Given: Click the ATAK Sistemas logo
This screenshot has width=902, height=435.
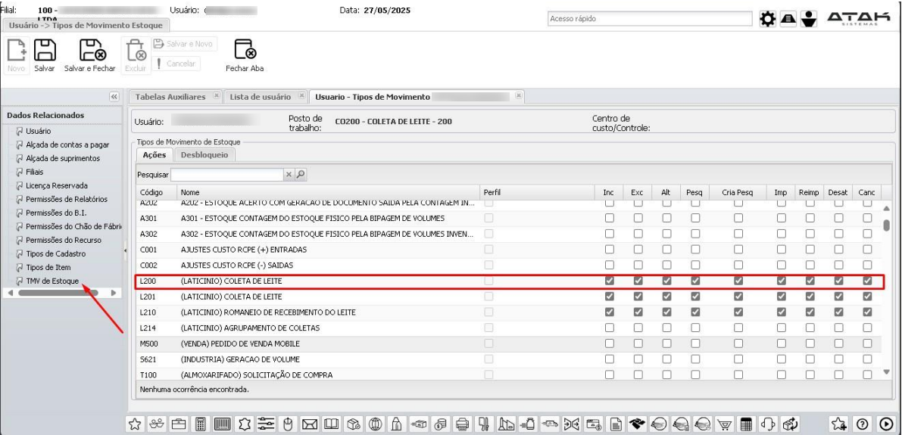Looking at the screenshot, I should [x=858, y=19].
